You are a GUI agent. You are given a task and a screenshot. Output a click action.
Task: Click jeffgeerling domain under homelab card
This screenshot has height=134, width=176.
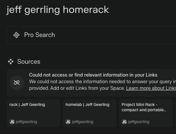coord(83,122)
